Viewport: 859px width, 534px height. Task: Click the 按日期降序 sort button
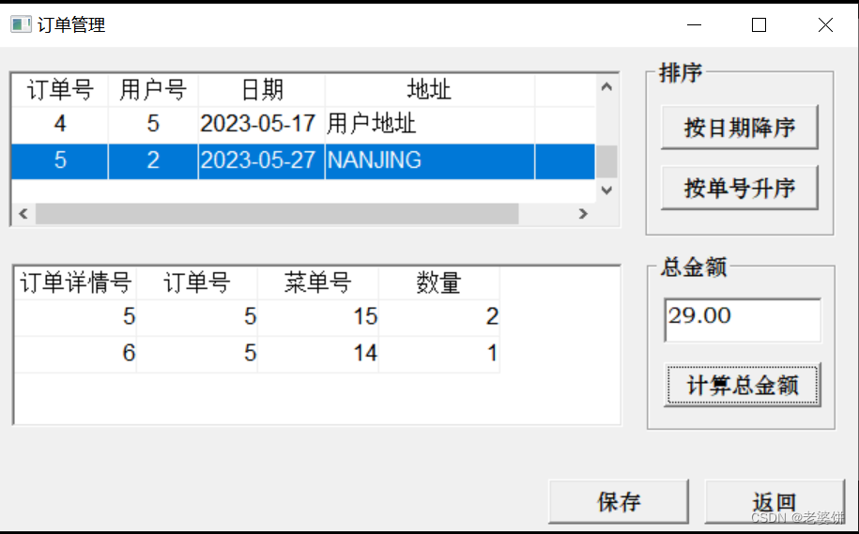point(739,127)
